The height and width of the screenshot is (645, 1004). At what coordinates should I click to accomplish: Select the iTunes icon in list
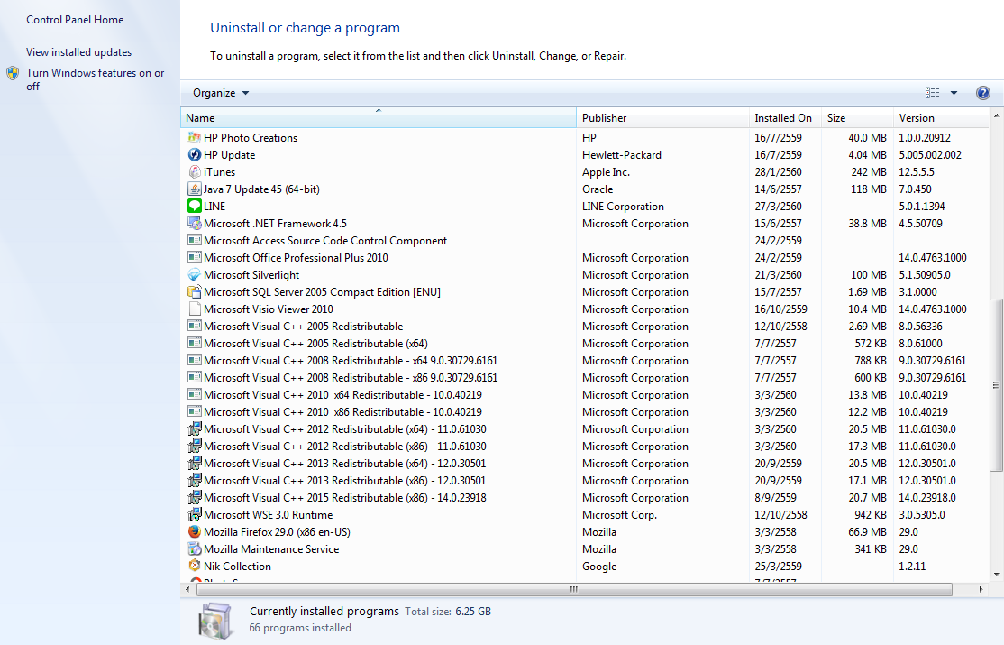pos(194,171)
